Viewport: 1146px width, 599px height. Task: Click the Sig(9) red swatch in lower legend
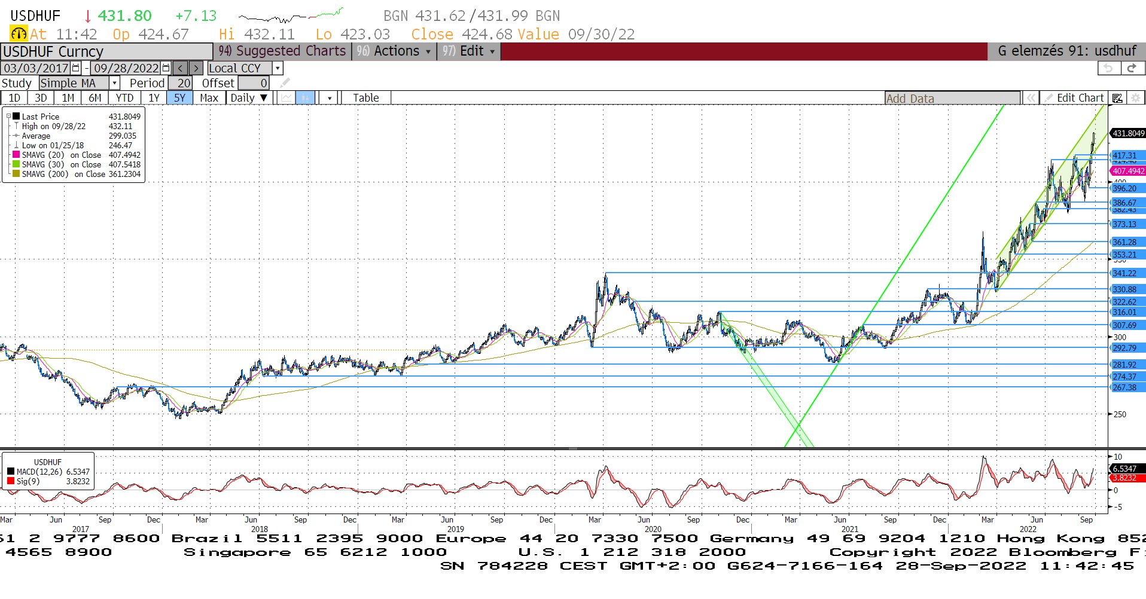point(11,481)
